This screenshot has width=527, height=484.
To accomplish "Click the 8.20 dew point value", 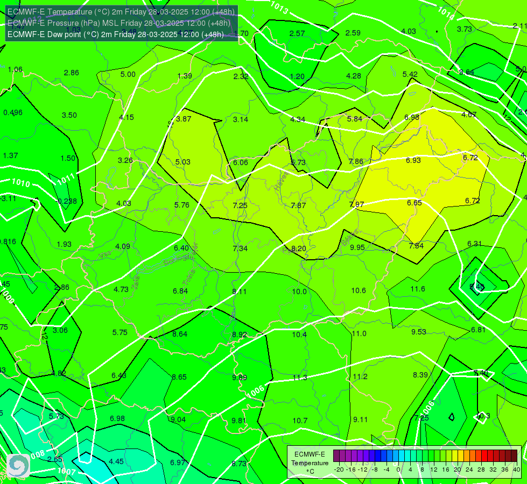I will pyautogui.click(x=298, y=248).
